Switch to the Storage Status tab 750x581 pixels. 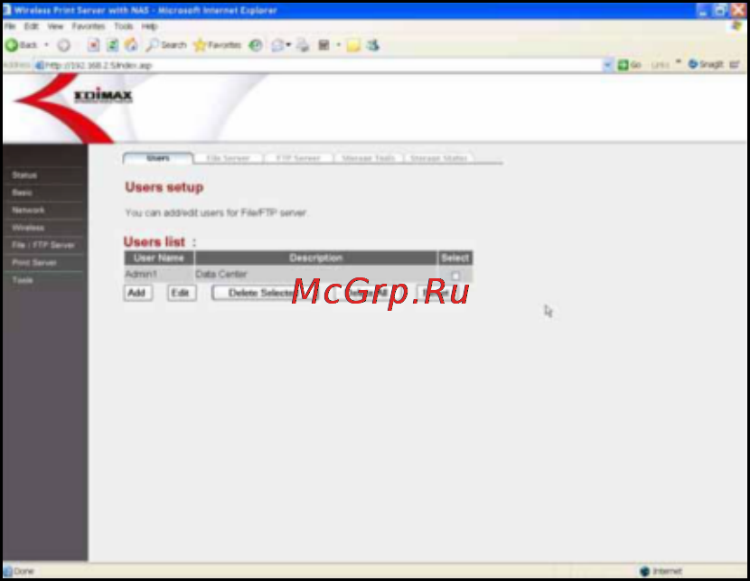[438, 158]
